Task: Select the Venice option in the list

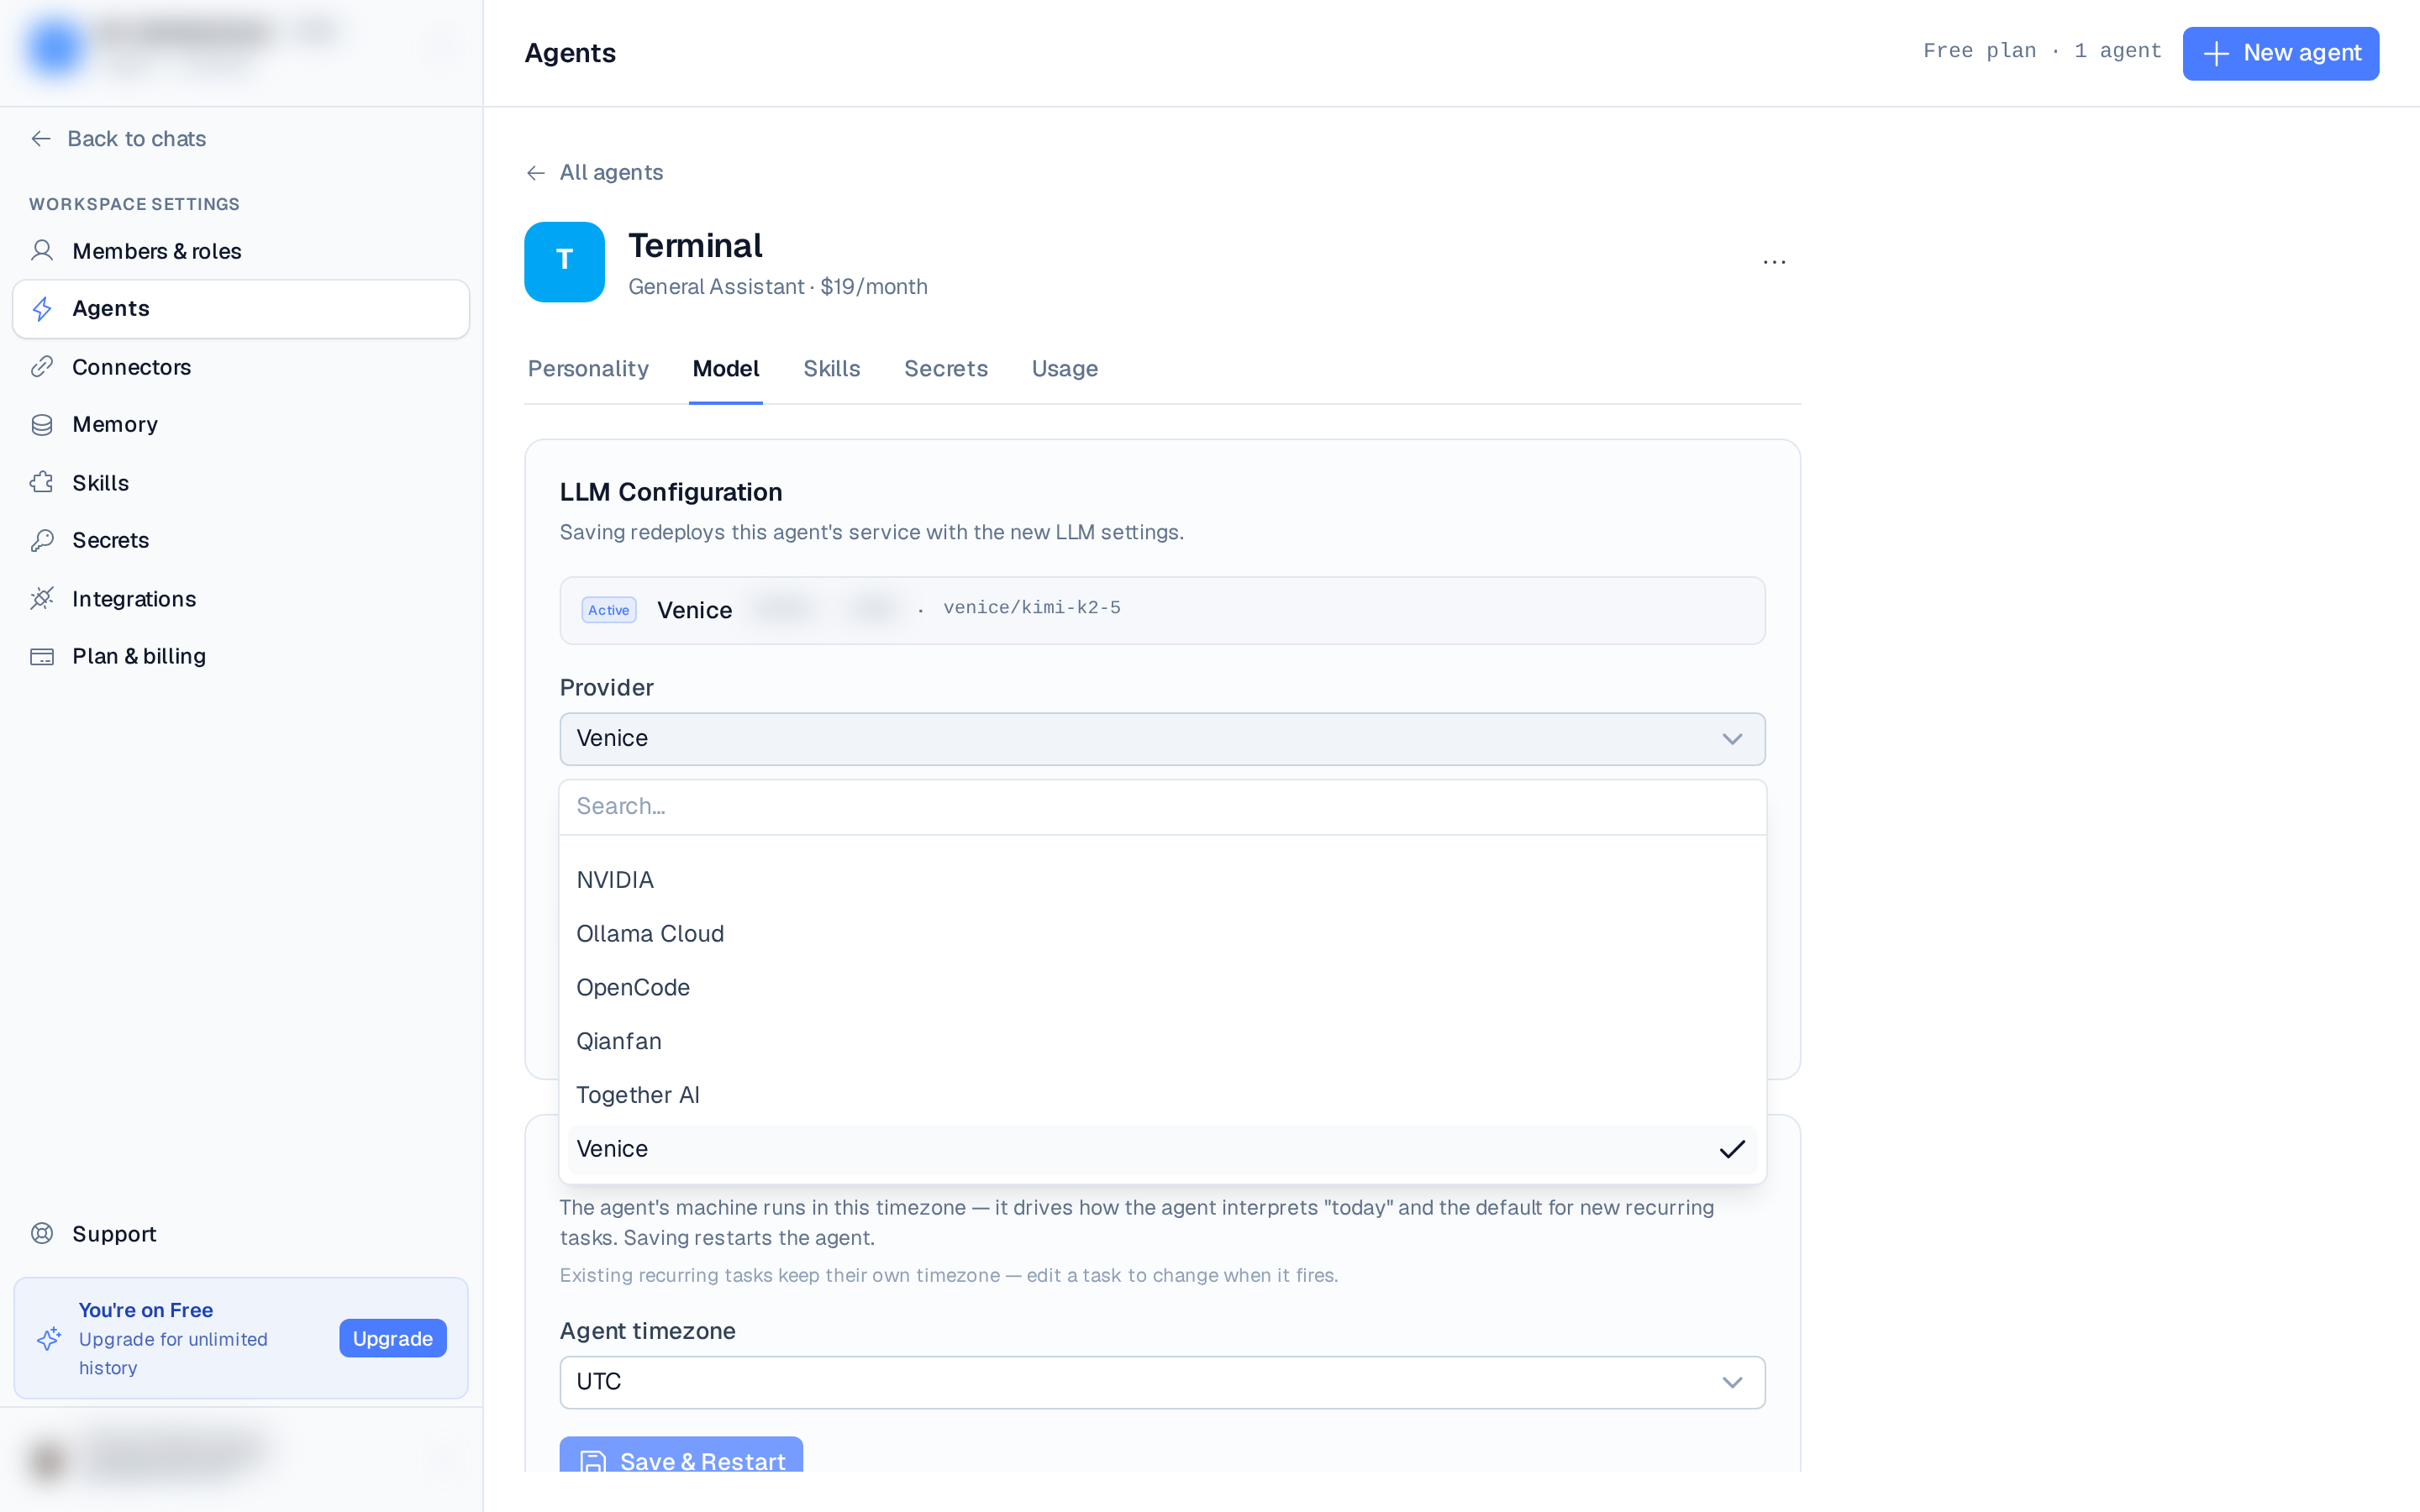Action: pos(1162,1149)
